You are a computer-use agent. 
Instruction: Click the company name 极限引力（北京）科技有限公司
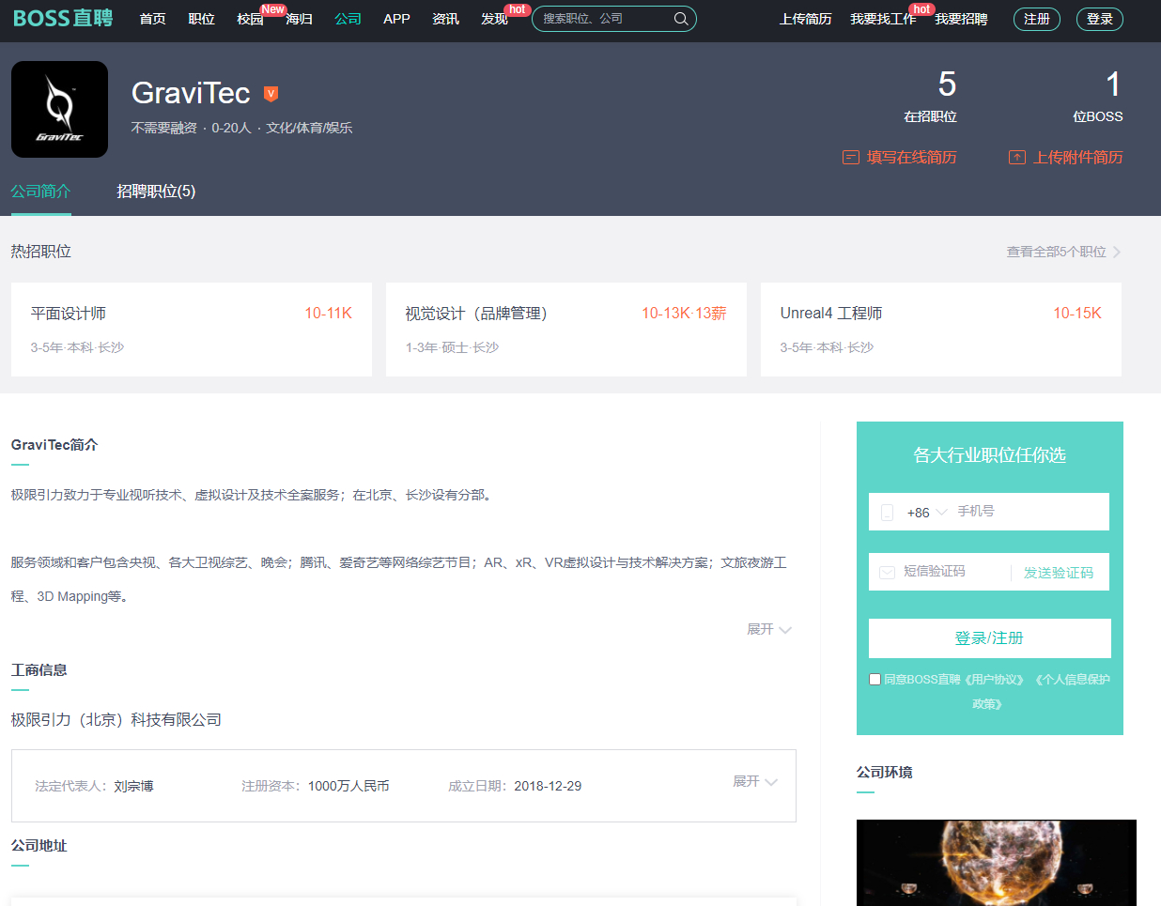[116, 720]
